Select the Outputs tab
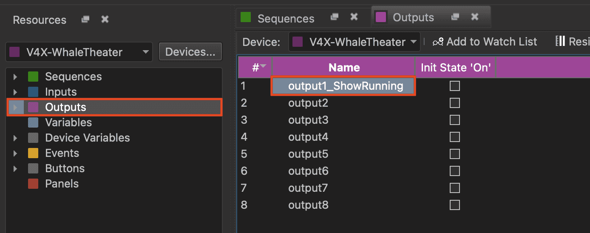 413,17
